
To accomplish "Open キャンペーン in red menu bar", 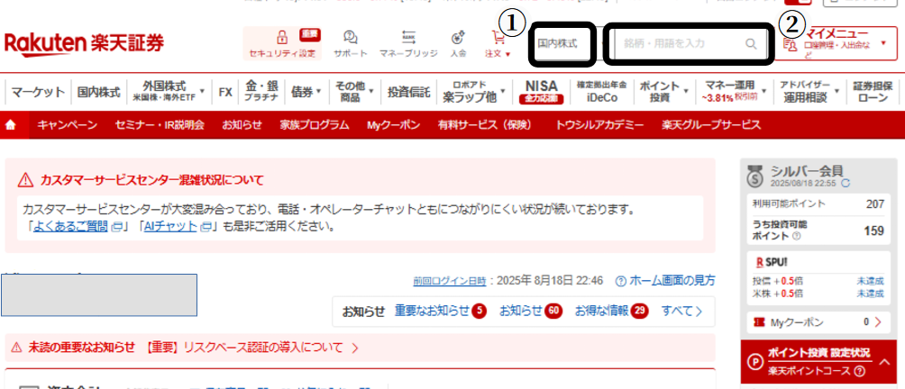I will pos(67,125).
